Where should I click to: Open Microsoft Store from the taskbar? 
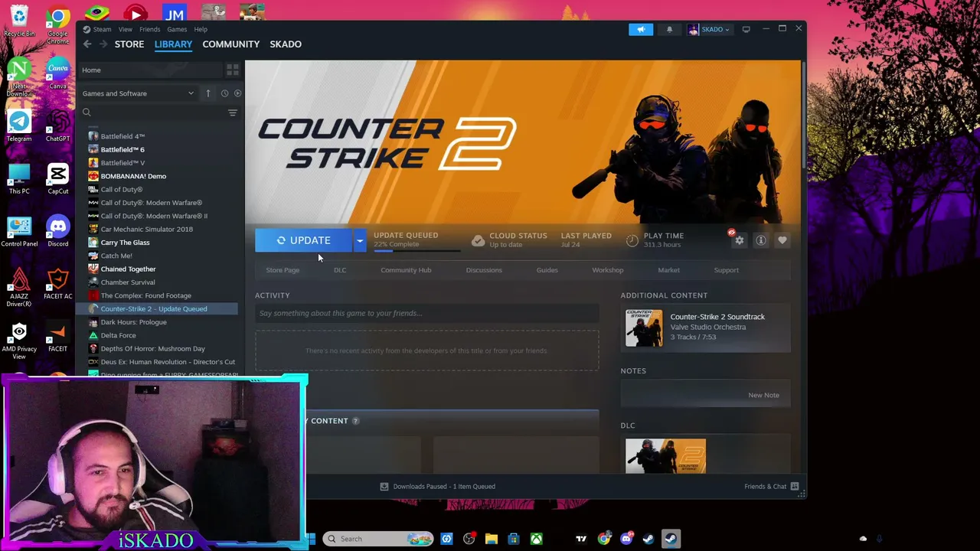(514, 539)
